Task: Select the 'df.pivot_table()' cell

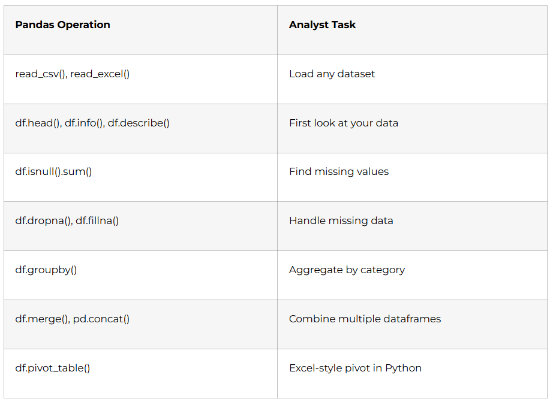Action: (140, 373)
